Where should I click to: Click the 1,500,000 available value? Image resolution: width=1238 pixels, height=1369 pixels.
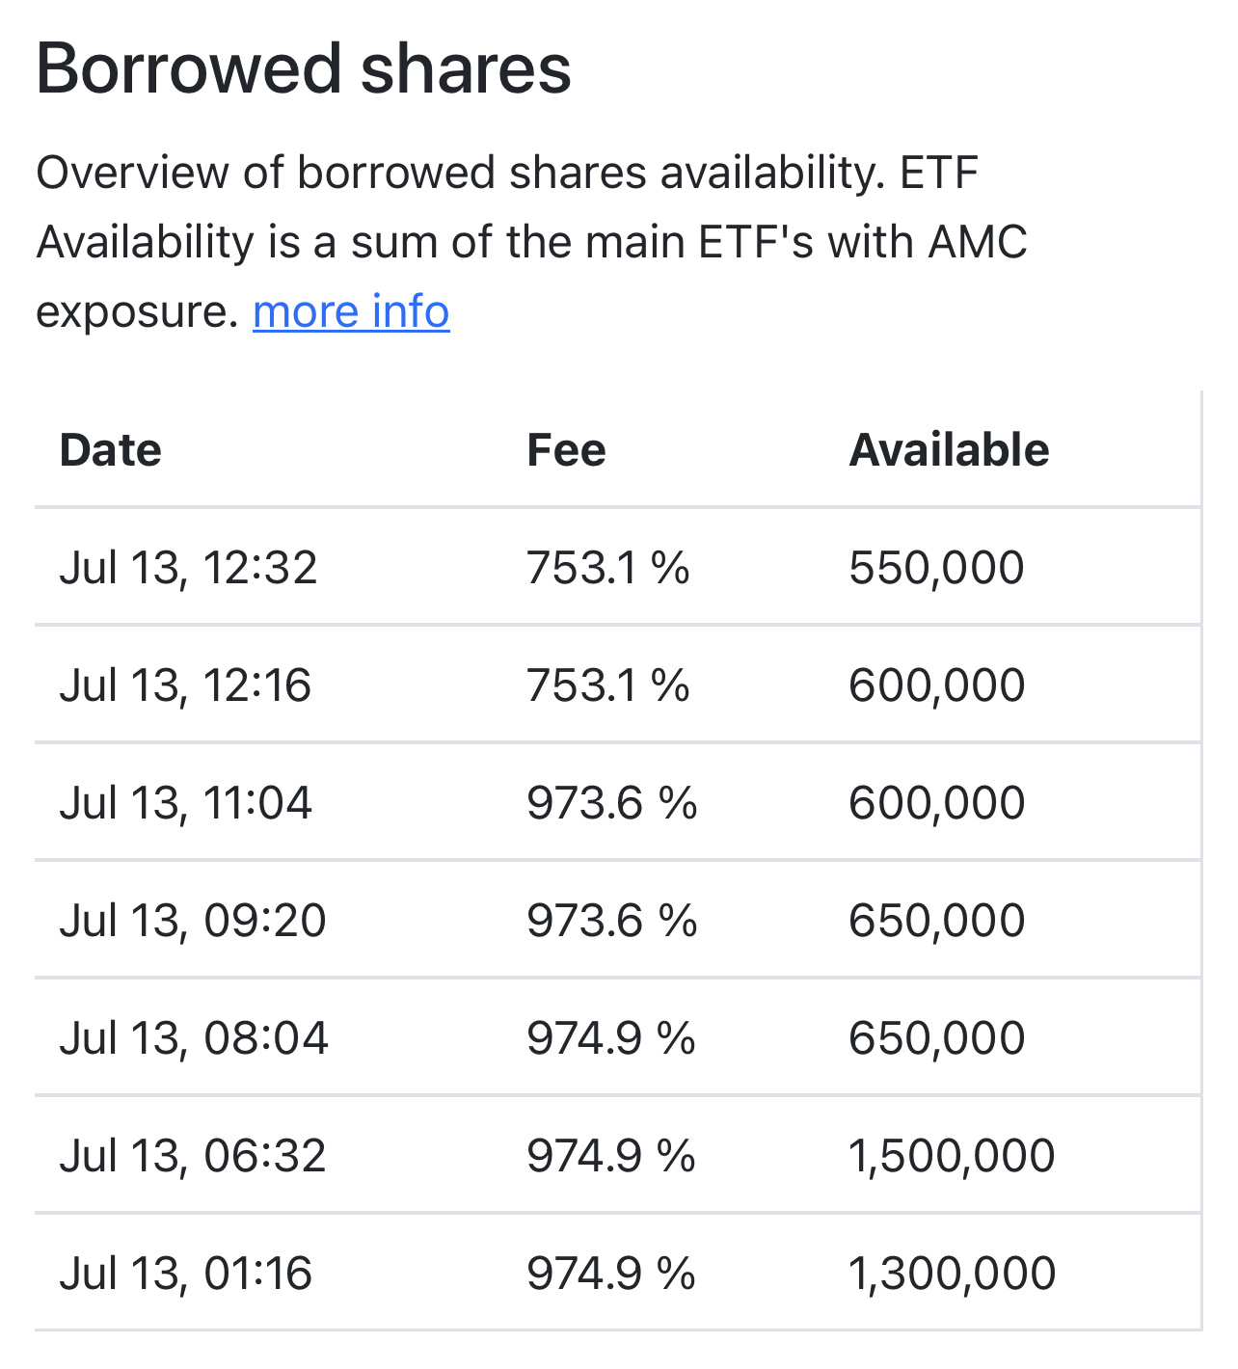[x=952, y=1155]
